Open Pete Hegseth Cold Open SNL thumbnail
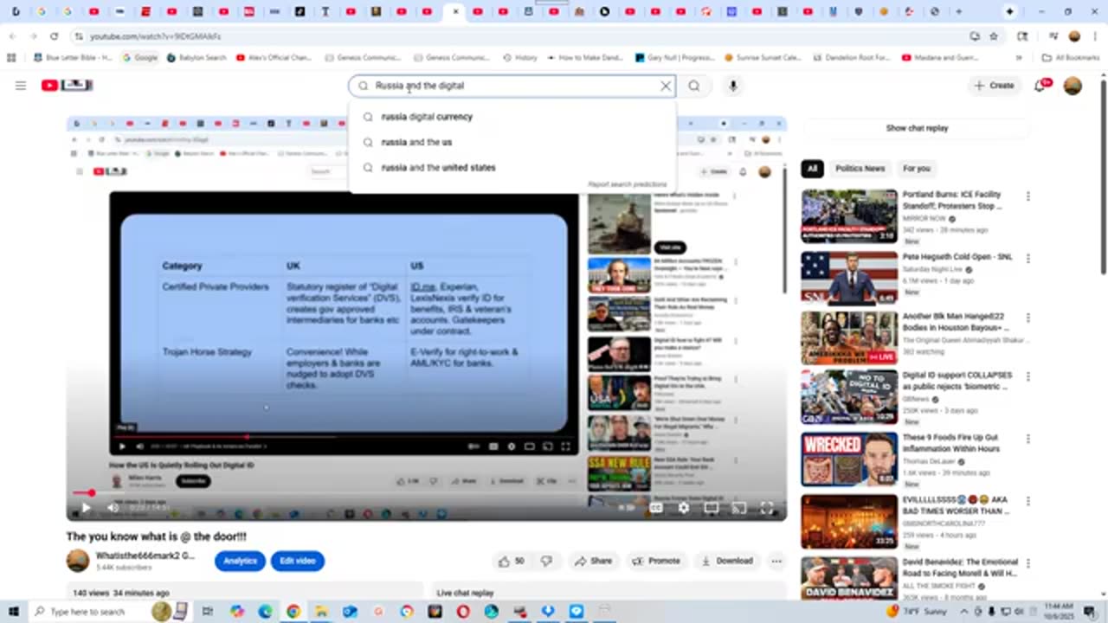The image size is (1108, 623). tap(849, 278)
